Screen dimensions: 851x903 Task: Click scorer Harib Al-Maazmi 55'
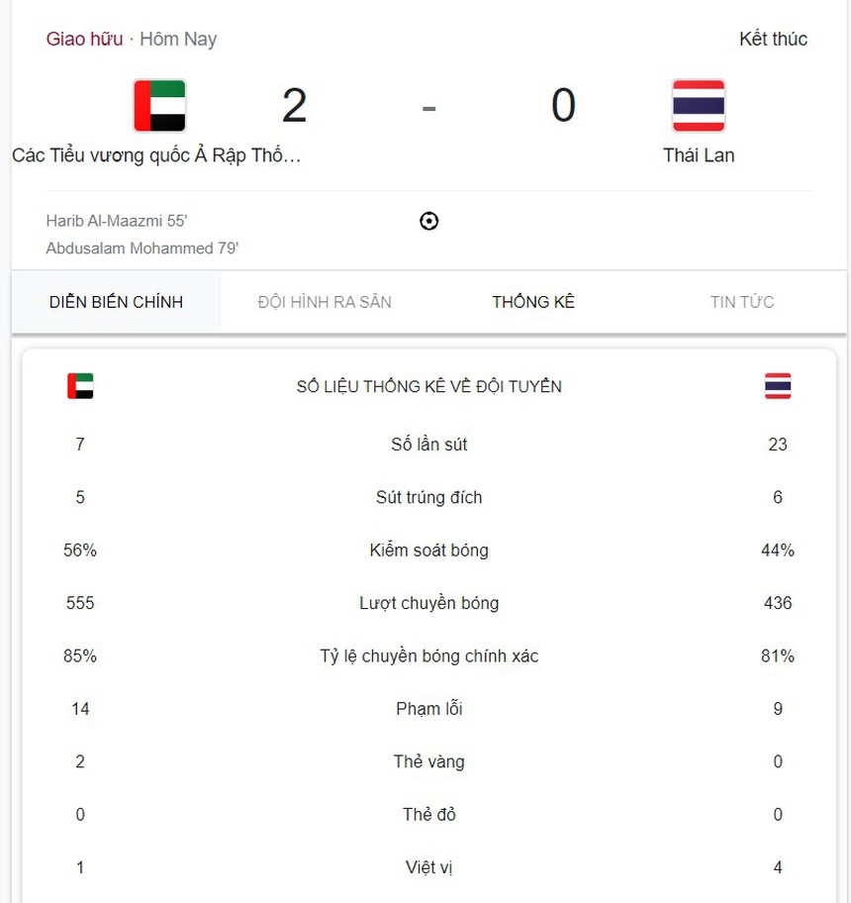tap(117, 221)
